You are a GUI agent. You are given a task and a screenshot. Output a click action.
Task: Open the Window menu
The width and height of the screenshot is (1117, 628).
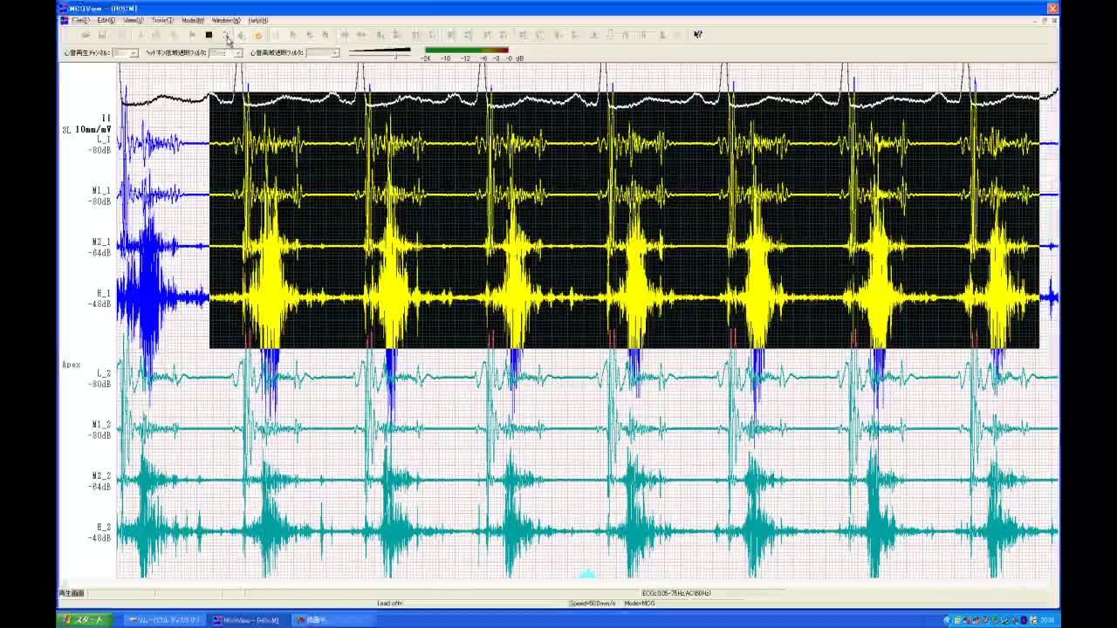225,20
